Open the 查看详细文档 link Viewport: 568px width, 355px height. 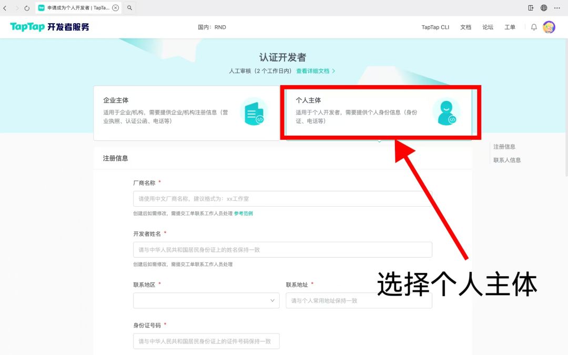point(316,71)
